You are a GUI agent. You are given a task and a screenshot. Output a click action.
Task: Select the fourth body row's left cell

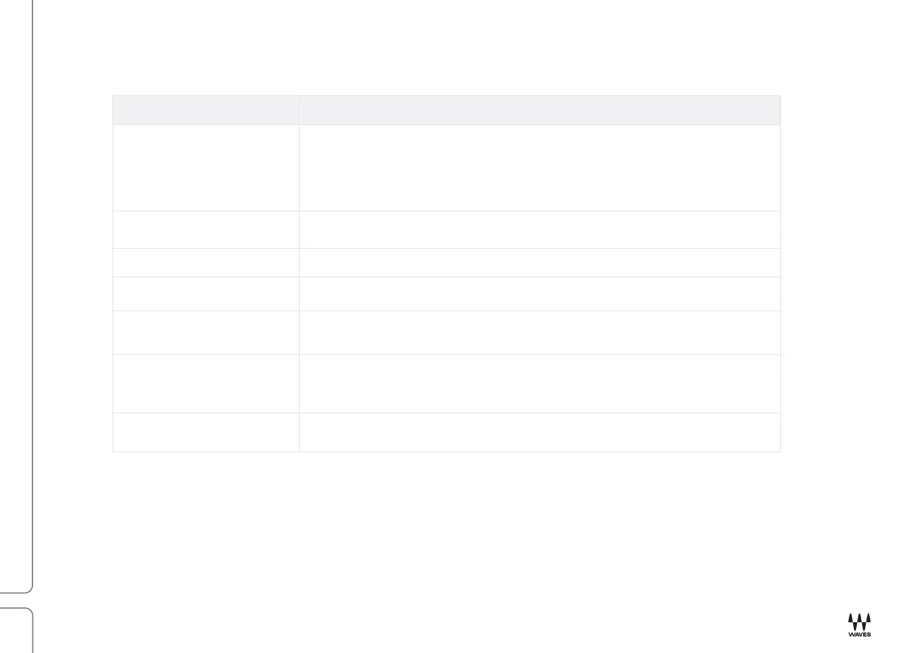[x=206, y=294]
